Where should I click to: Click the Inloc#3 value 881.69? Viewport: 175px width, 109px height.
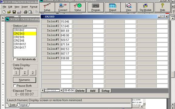click(66, 31)
